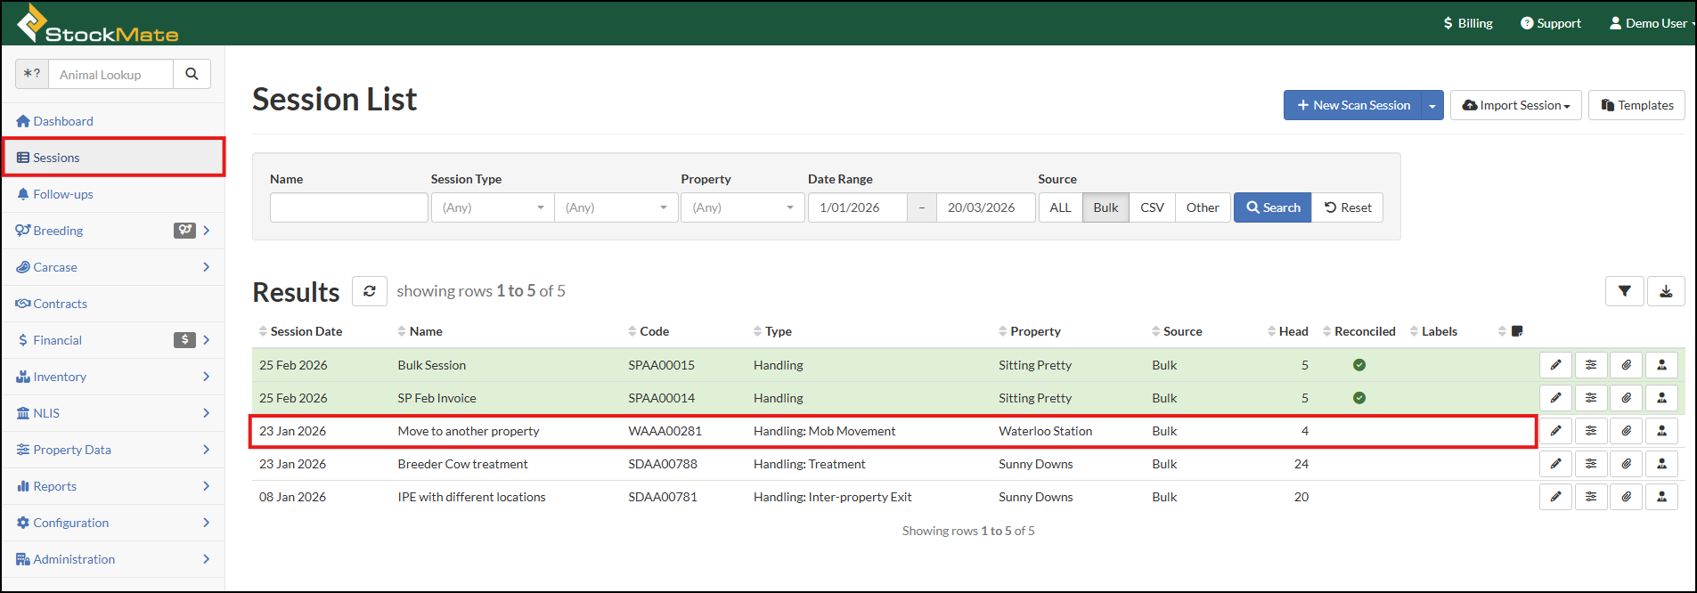
Task: Click the attachment paperclip icon for Breeder Cow treatment
Action: click(1626, 464)
